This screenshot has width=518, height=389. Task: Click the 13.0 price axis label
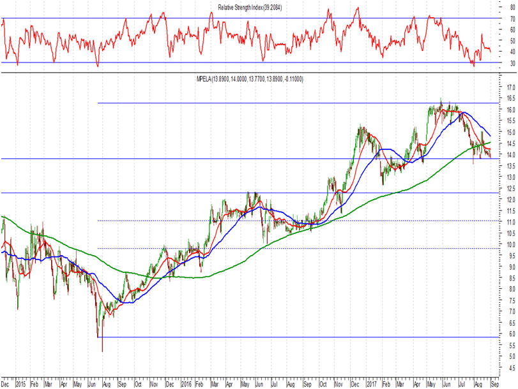pyautogui.click(x=511, y=177)
